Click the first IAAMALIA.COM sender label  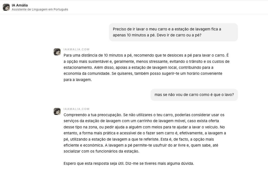click(76, 49)
